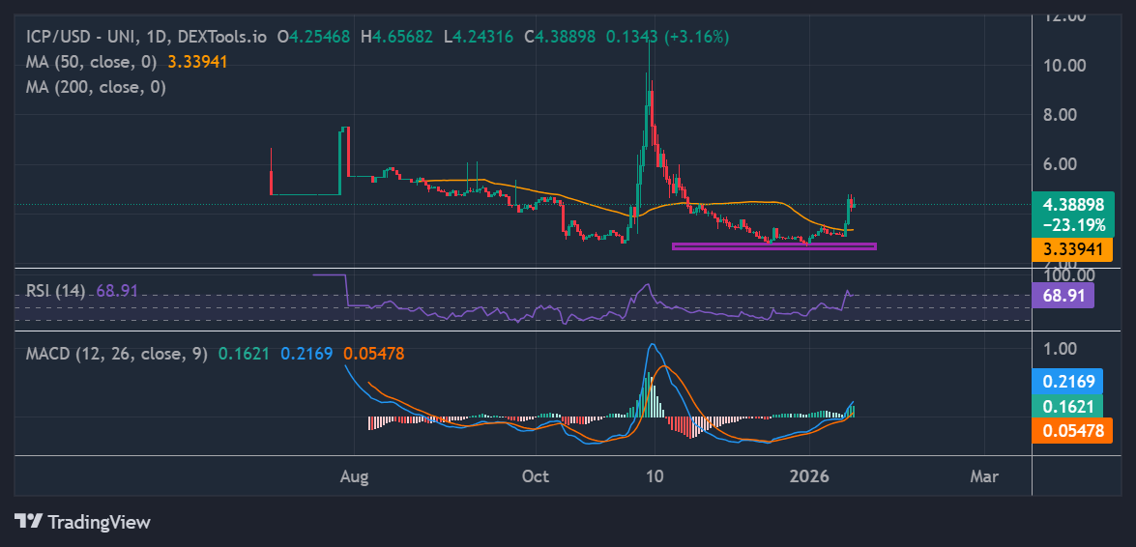Image resolution: width=1136 pixels, height=547 pixels.
Task: Select the purple support zone rectangle
Action: (x=773, y=246)
